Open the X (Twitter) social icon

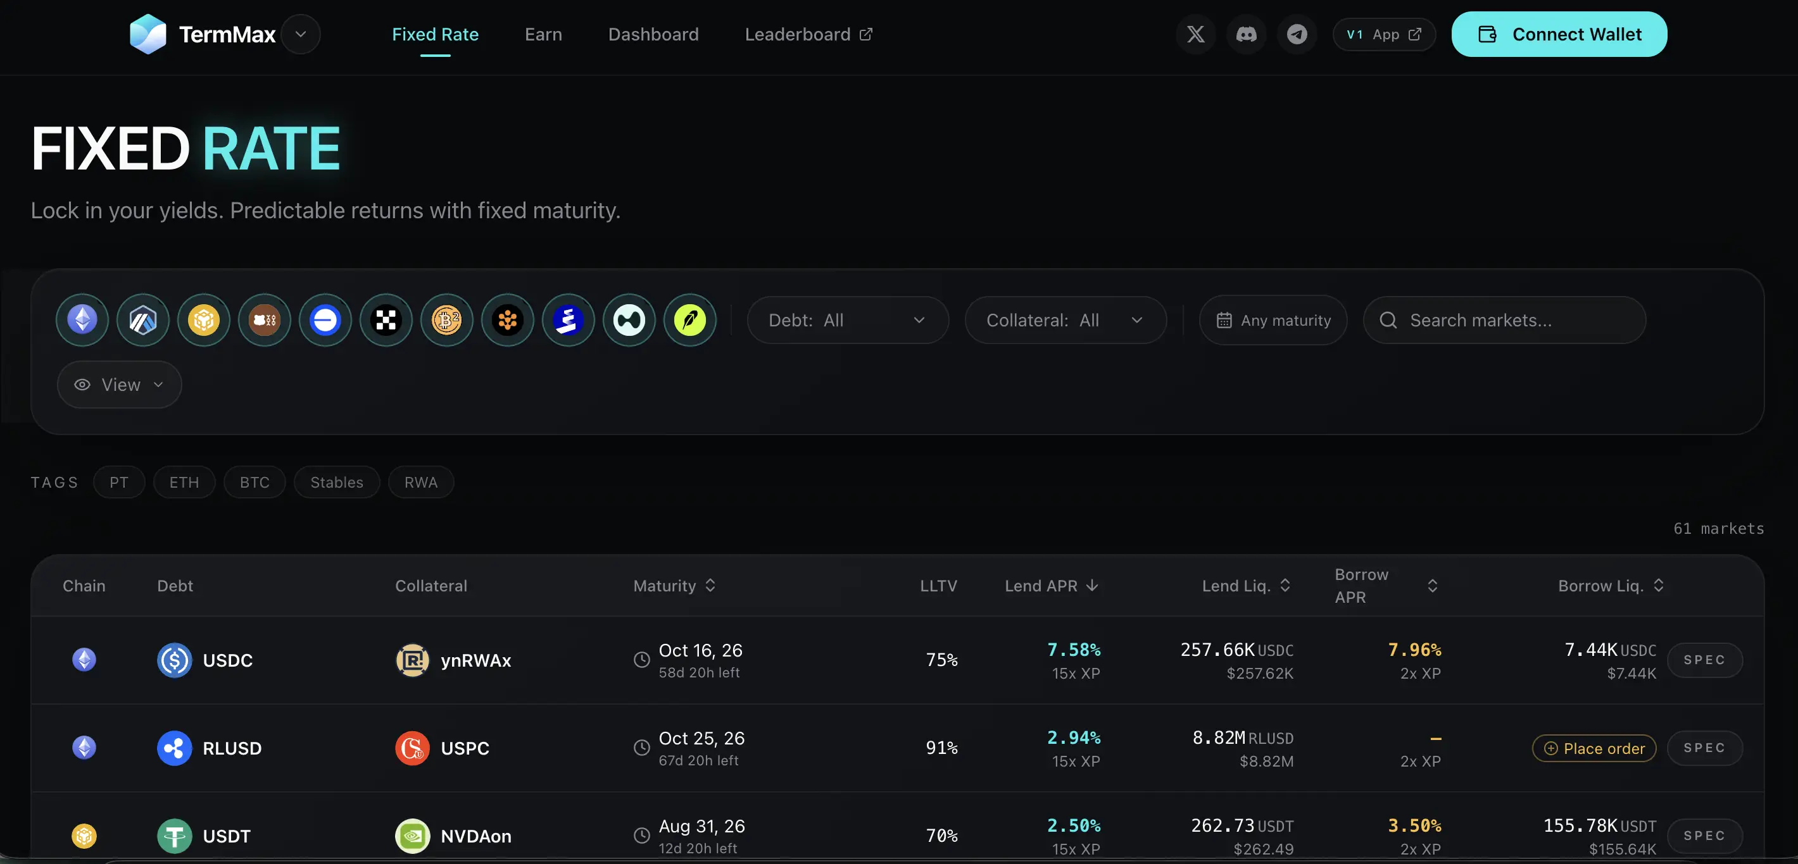click(x=1196, y=34)
